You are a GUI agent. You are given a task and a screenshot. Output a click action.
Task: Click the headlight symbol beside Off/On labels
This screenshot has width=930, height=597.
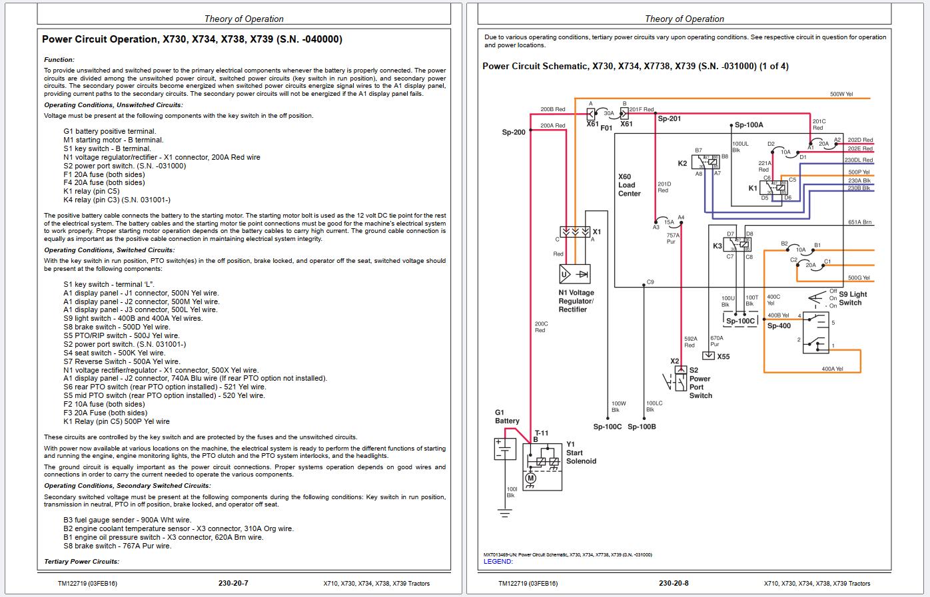click(815, 299)
